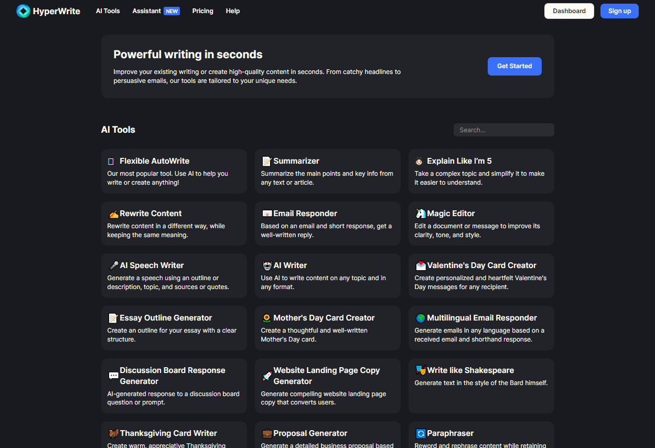Click the Proposal Generator briefcase icon
Image resolution: width=655 pixels, height=448 pixels.
click(x=267, y=434)
